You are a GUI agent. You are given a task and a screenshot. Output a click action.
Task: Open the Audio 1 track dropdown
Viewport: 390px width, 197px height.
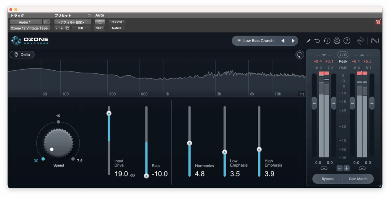tap(26, 22)
